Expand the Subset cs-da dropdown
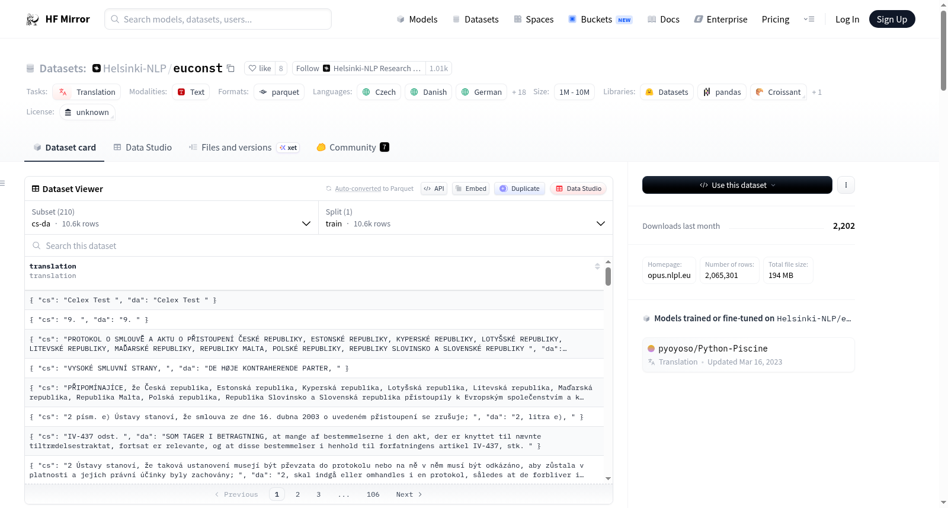This screenshot has height=508, width=948. click(x=172, y=218)
